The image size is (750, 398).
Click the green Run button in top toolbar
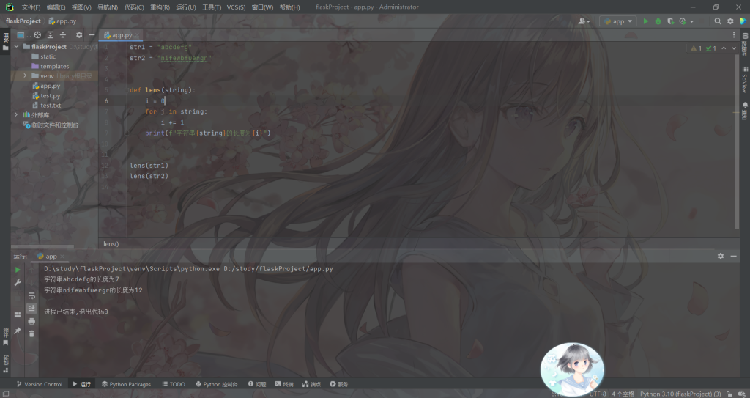click(645, 21)
